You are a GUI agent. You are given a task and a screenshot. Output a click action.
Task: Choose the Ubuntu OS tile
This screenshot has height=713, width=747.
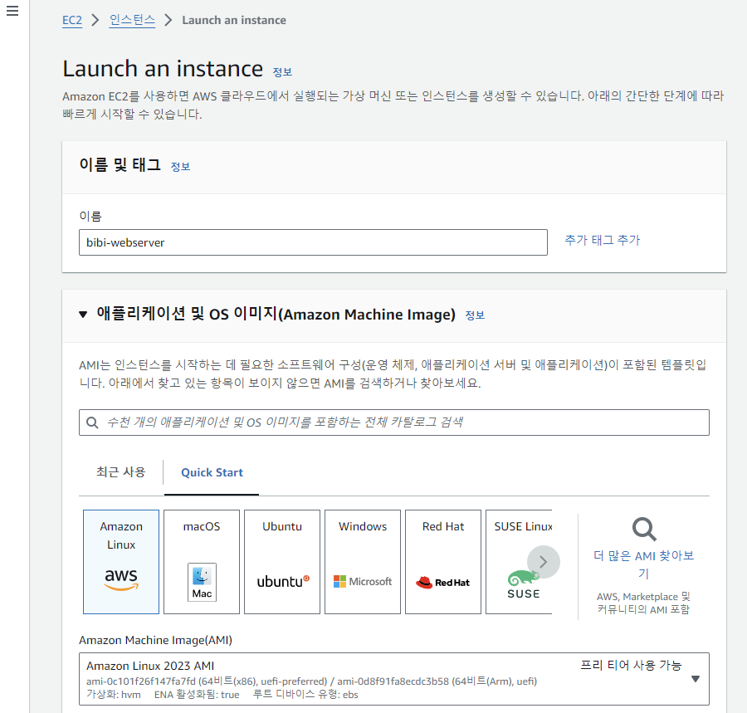[x=282, y=562]
